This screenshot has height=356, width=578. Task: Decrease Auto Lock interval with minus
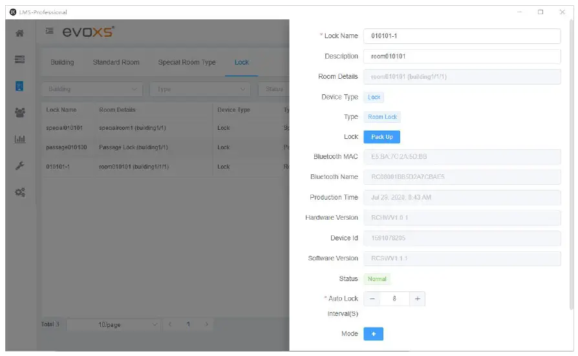point(372,299)
